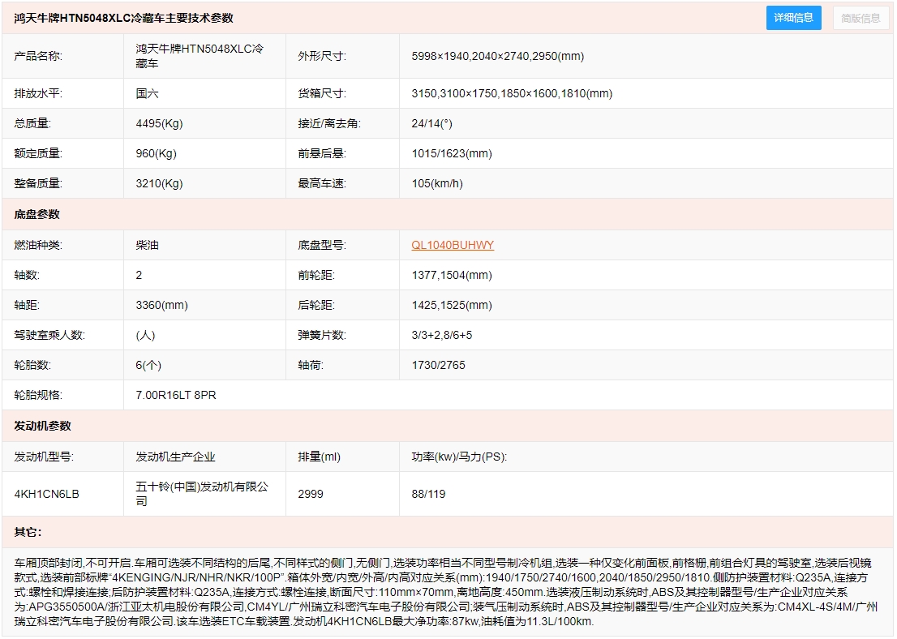This screenshot has width=897, height=639.
Task: Select the 轴荷 label
Action: [310, 365]
